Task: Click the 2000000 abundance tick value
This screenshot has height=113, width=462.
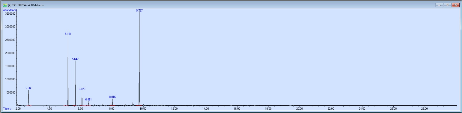Action: [10, 53]
